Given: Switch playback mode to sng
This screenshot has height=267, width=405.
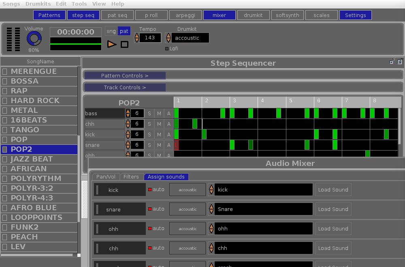Looking at the screenshot, I should [111, 31].
